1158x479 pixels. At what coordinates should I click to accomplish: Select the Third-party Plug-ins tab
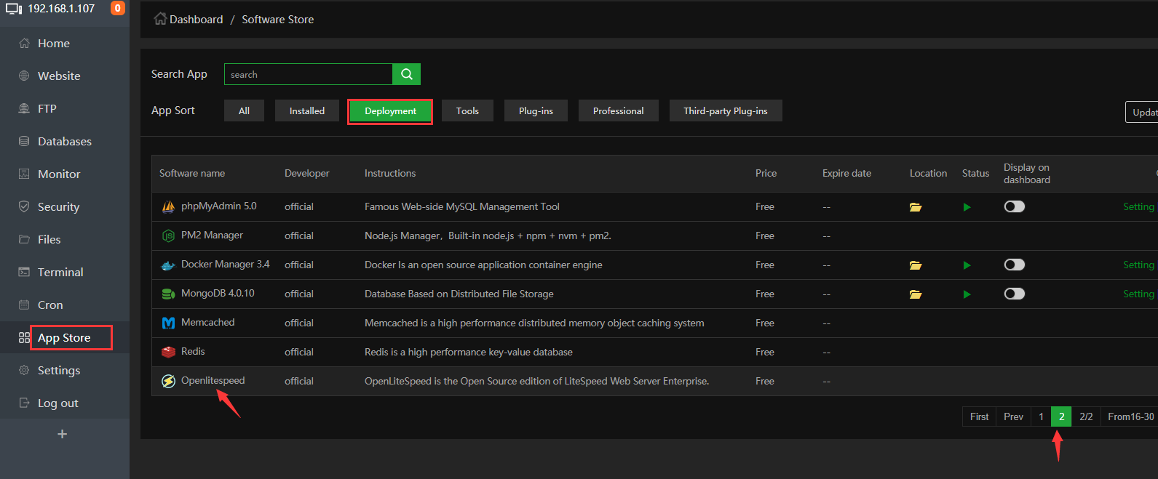[725, 110]
